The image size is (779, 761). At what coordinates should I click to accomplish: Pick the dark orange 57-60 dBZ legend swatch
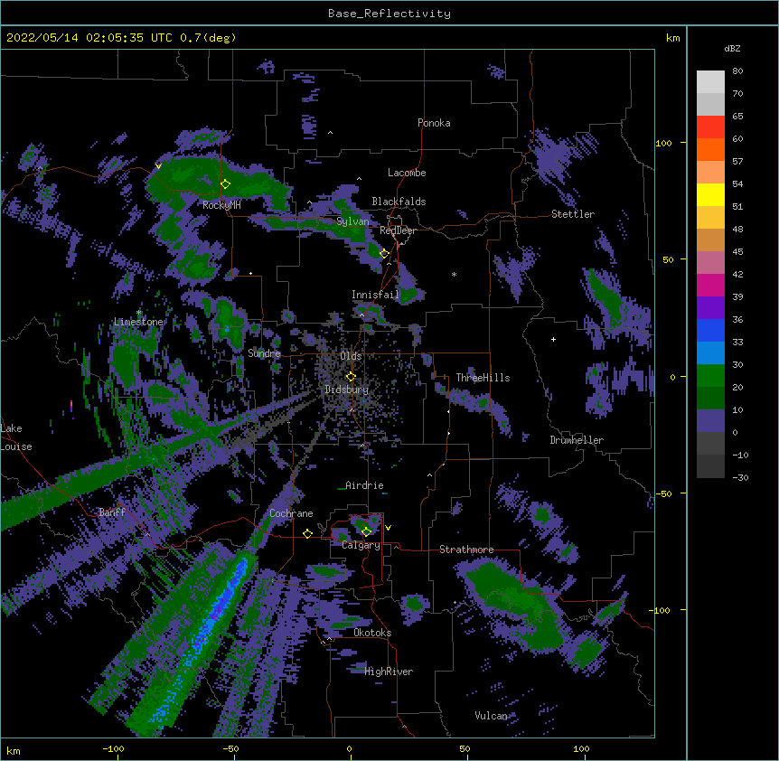[710, 149]
